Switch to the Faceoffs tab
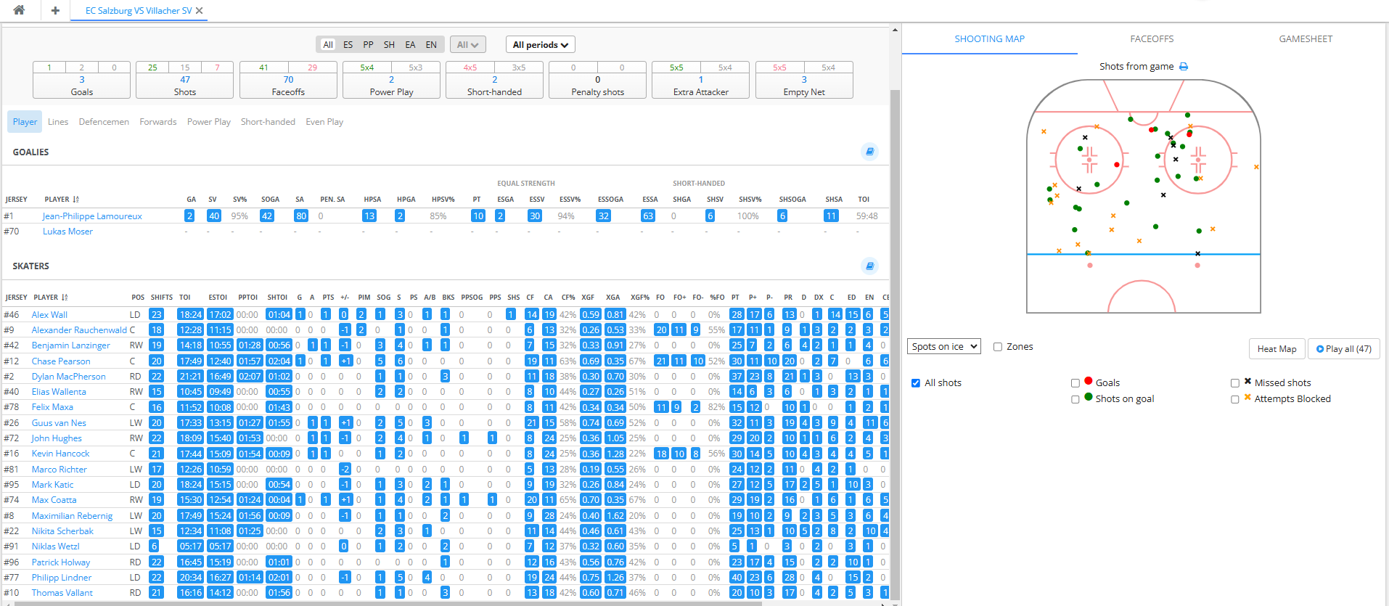The image size is (1389, 606). 1152,39
